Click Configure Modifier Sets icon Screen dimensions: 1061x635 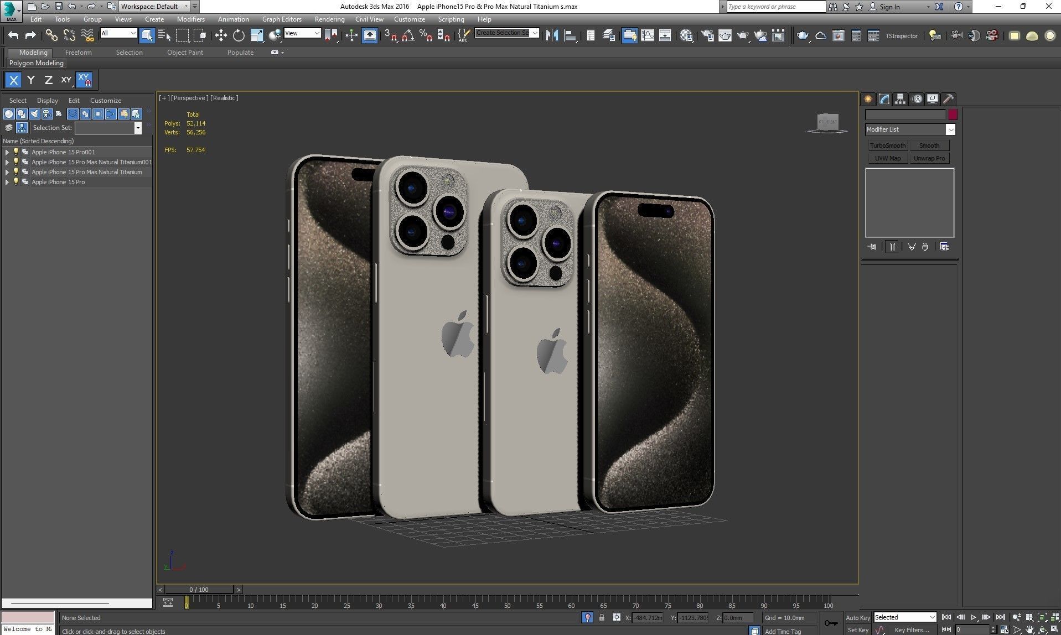(944, 247)
